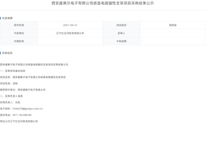Select the 详细信息 section heading
The height and width of the screenshot is (145, 207).
tap(7, 53)
